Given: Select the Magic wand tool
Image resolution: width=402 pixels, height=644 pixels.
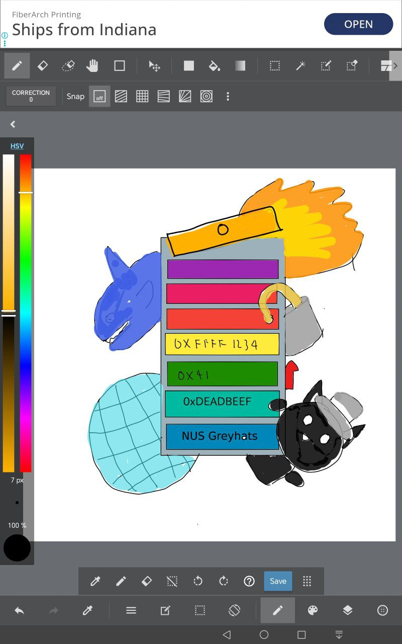Looking at the screenshot, I should [x=300, y=66].
